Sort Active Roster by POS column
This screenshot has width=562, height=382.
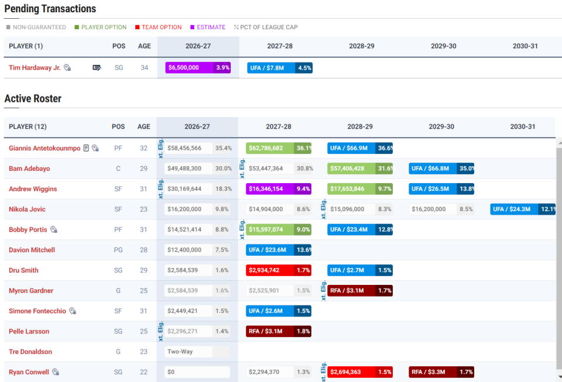(118, 127)
